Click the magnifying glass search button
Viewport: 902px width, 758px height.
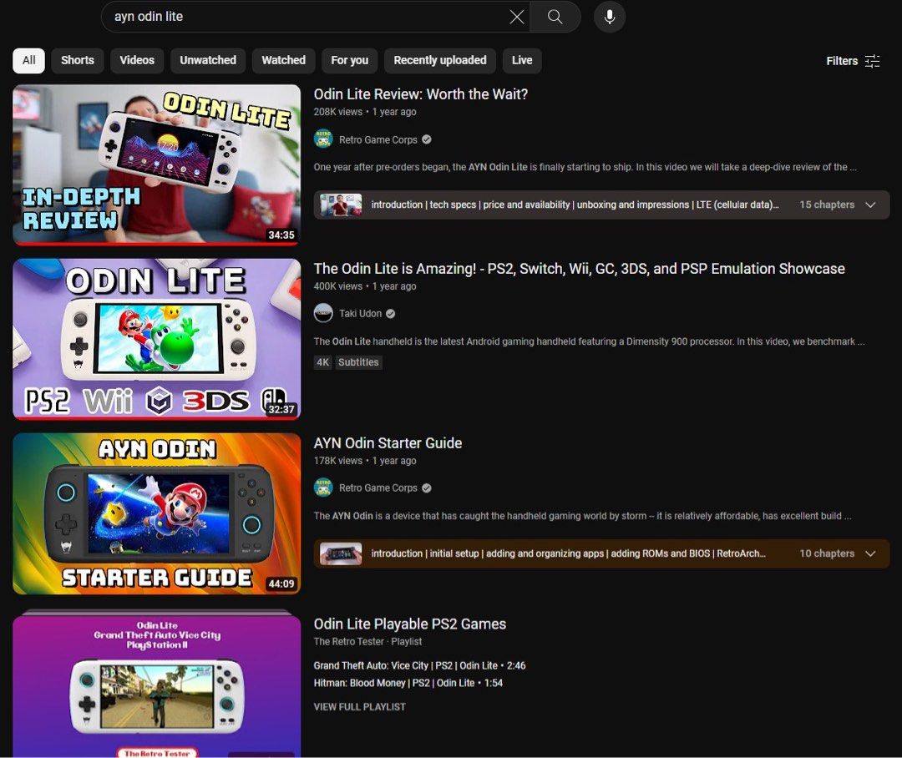555,17
